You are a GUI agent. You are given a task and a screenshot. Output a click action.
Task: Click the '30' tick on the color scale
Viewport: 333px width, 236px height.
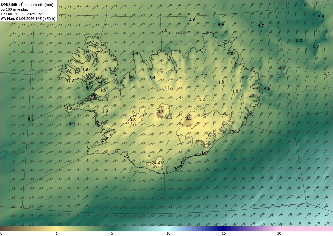tap(279, 233)
